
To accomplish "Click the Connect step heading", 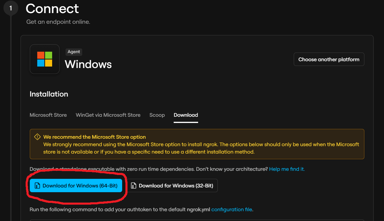I will 52,8.
